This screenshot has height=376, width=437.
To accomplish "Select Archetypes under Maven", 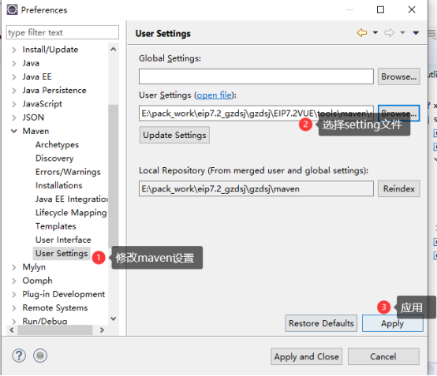I will [57, 145].
